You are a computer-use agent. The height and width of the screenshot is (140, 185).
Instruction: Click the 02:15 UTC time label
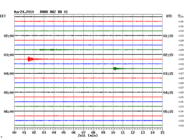click(168, 55)
